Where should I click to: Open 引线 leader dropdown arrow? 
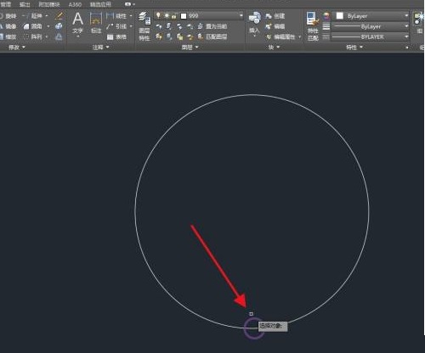click(131, 26)
